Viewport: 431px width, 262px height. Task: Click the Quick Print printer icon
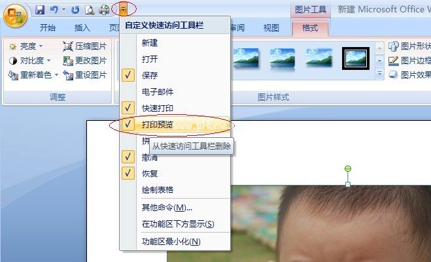pos(104,10)
